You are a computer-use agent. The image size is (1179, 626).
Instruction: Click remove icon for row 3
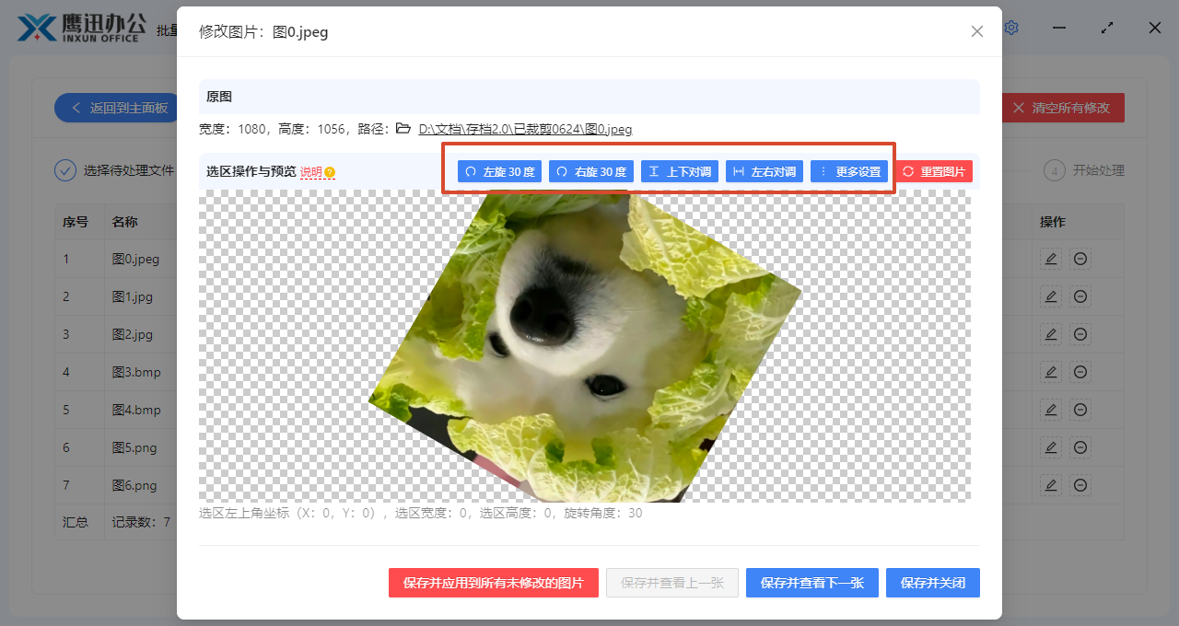click(1081, 334)
